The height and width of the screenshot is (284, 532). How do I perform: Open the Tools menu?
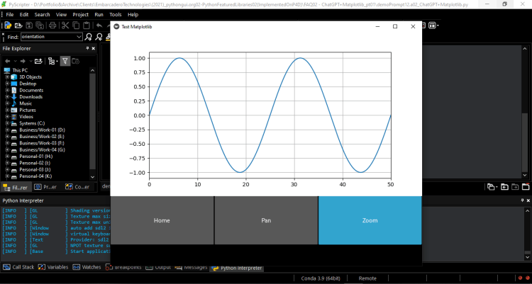click(x=116, y=15)
